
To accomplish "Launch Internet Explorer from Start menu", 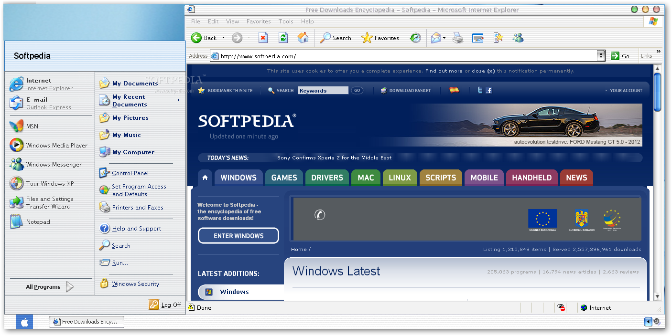I will (50, 84).
